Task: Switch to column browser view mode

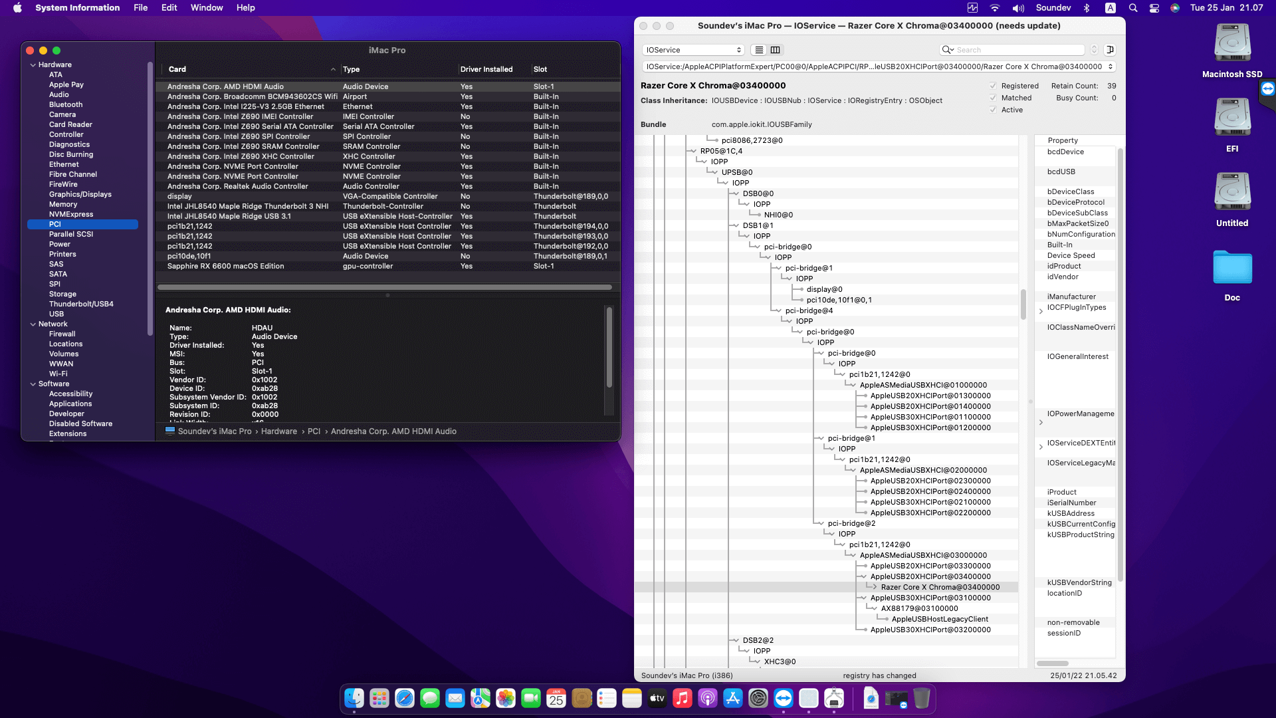Action: click(x=775, y=50)
